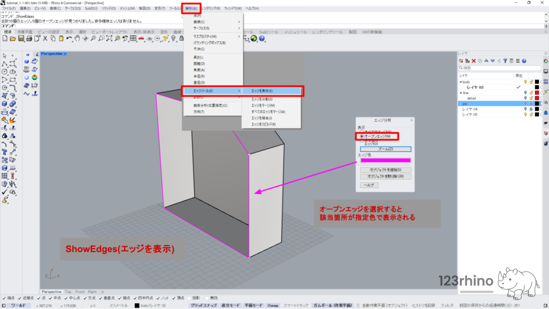Switch to the Top viewport tab
This screenshot has height=309, width=549.
68,292
